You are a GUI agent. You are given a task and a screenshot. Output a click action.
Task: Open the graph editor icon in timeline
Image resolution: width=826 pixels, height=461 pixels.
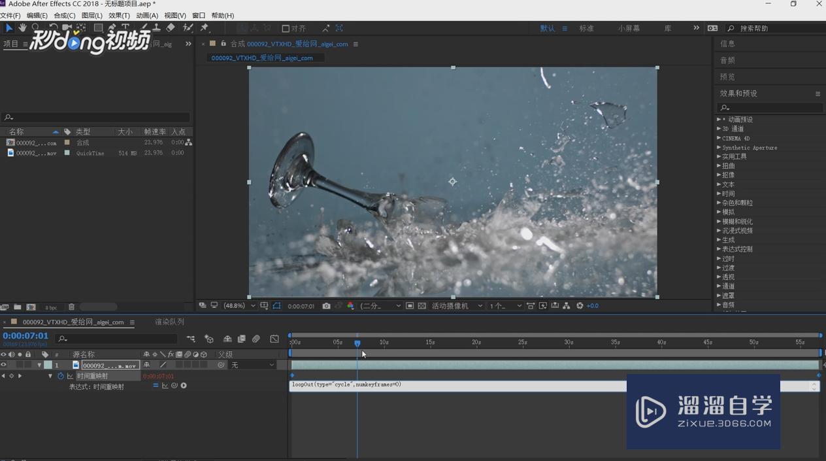(x=274, y=339)
